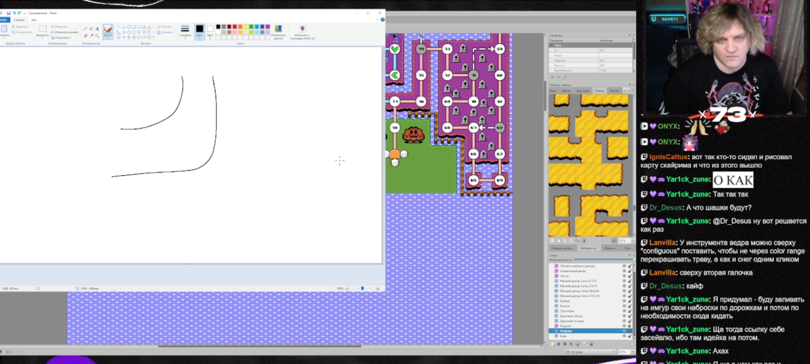Select the Color picker tool in Paint
Screen dimensions: 810x364
pyautogui.click(x=91, y=36)
